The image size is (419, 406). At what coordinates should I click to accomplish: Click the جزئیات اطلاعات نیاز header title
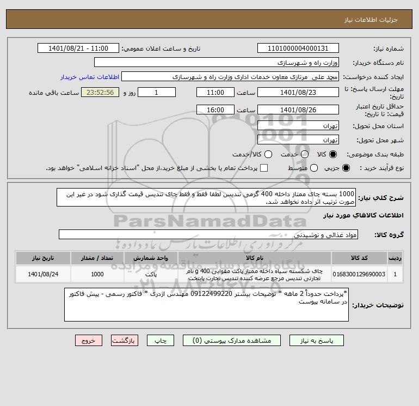[371, 20]
